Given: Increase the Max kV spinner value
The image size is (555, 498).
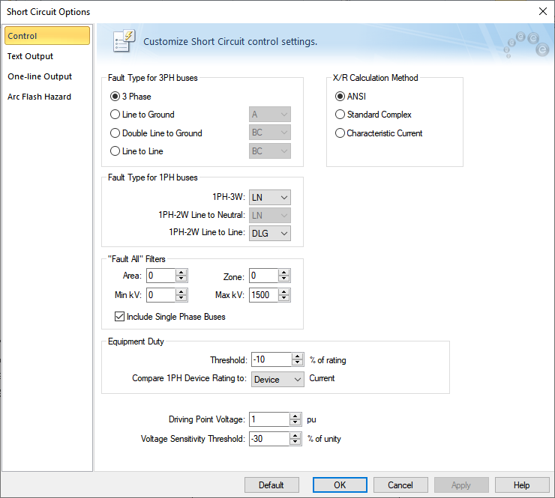Looking at the screenshot, I should coord(283,292).
